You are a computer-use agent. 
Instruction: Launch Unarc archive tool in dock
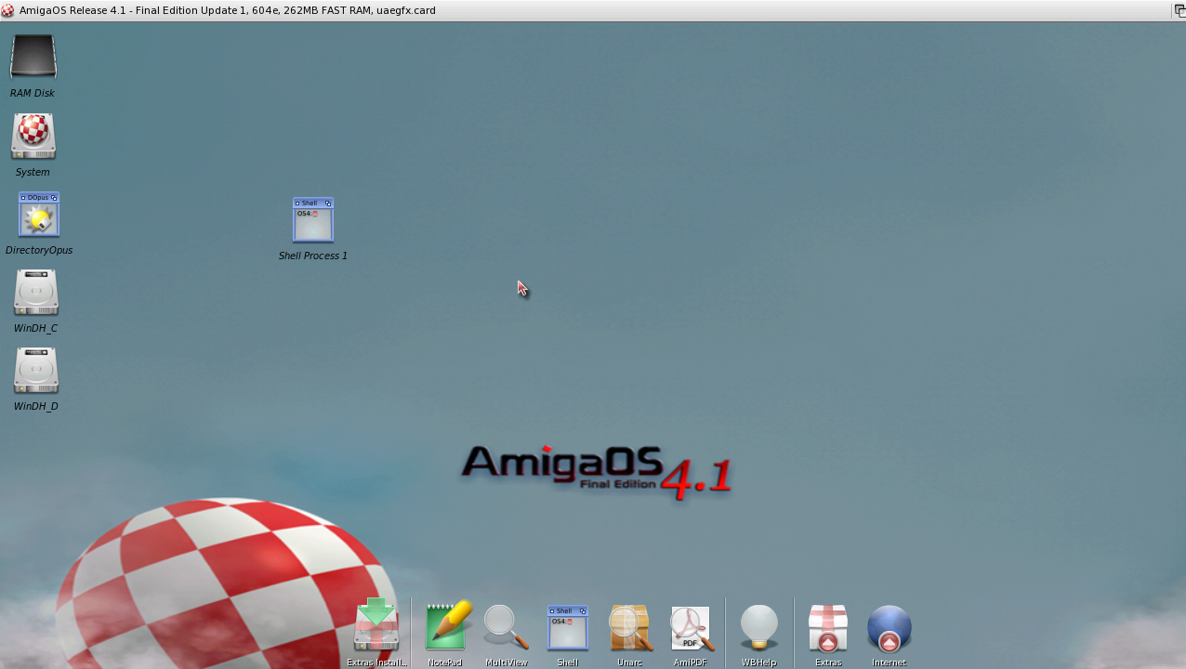point(629,627)
